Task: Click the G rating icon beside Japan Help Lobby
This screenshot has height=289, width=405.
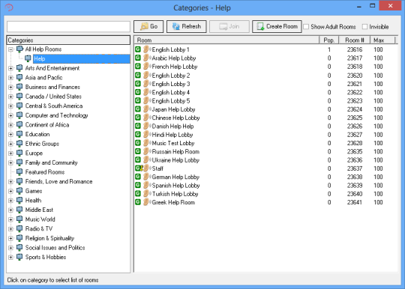Action: [x=138, y=109]
